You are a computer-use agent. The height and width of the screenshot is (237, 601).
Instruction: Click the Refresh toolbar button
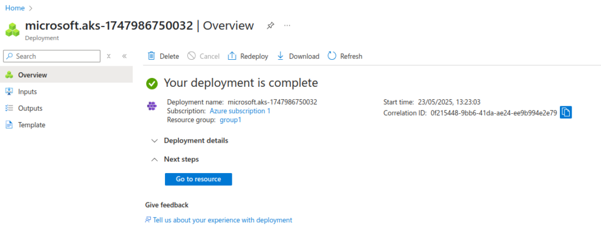click(345, 56)
